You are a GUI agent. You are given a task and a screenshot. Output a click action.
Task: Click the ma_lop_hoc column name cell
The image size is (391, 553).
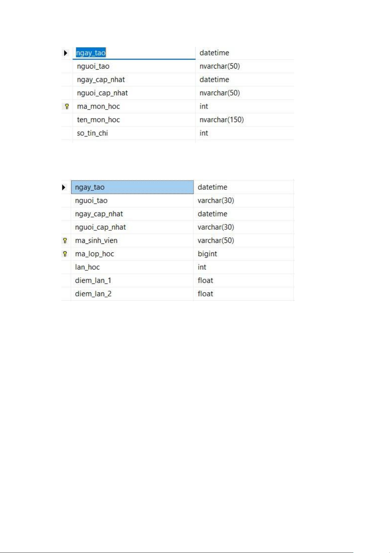pyautogui.click(x=94, y=254)
